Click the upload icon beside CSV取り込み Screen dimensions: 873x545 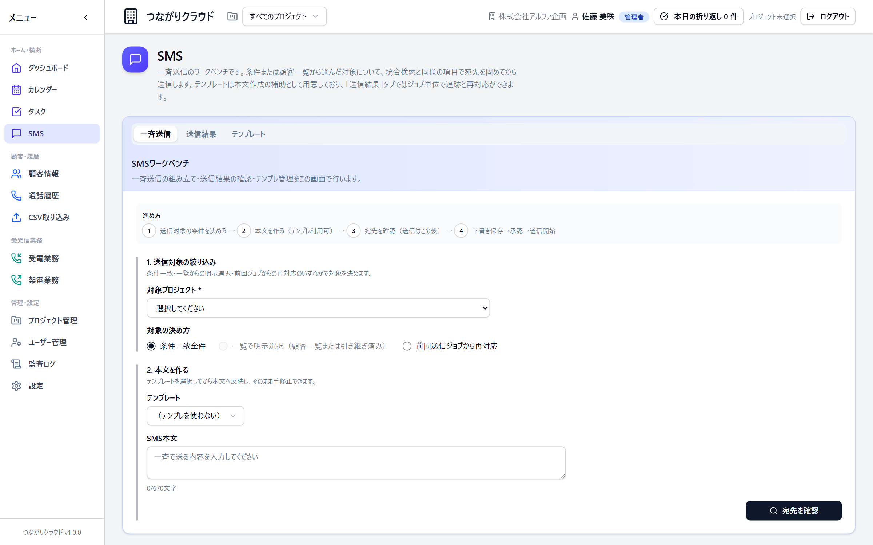[x=16, y=218]
